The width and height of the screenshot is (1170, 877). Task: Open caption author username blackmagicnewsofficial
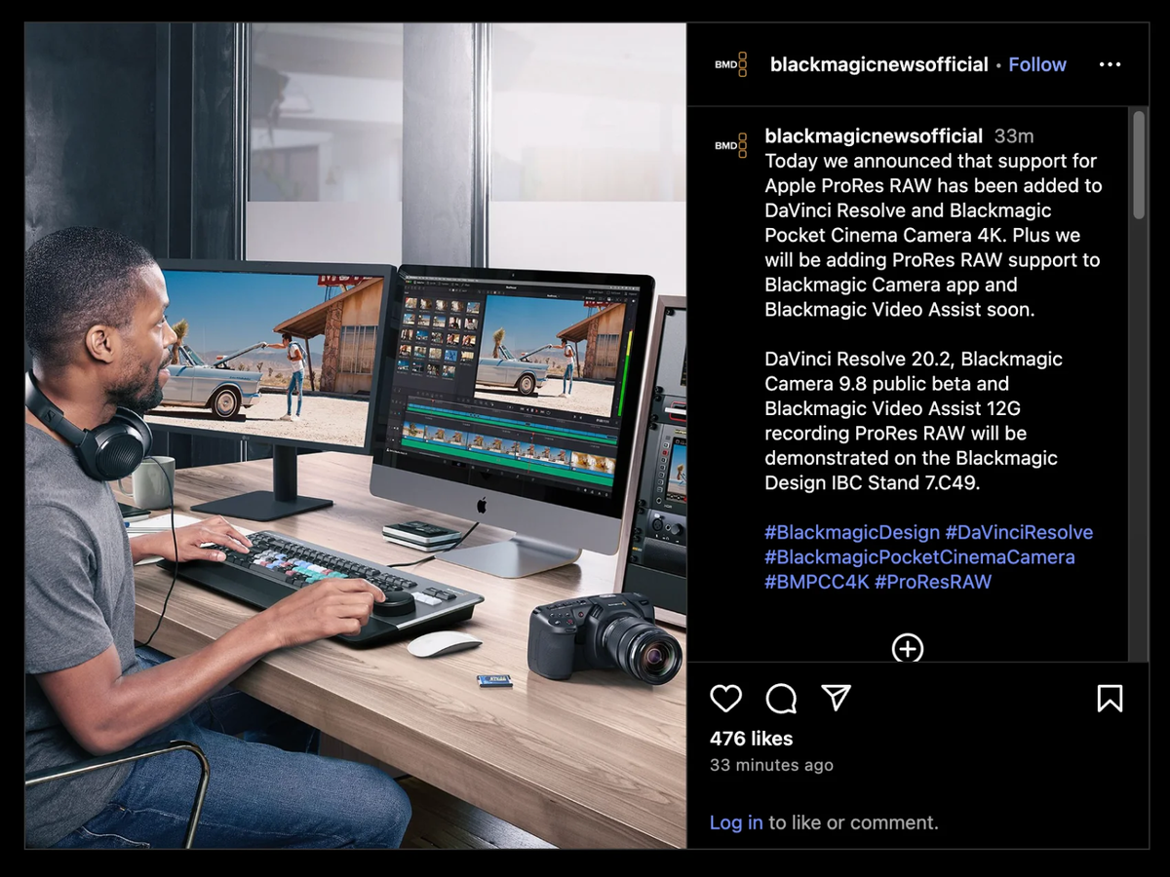coord(874,136)
